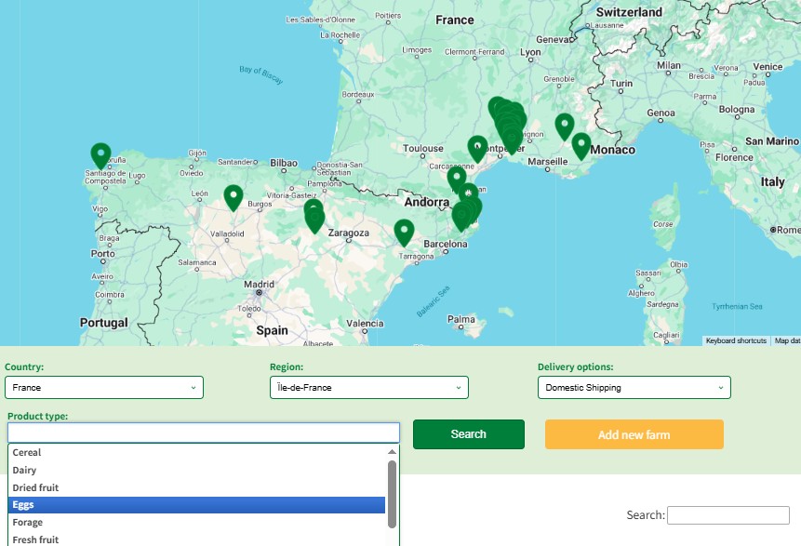This screenshot has height=546, width=801.
Task: Select Dairy in the product type list
Action: click(196, 471)
